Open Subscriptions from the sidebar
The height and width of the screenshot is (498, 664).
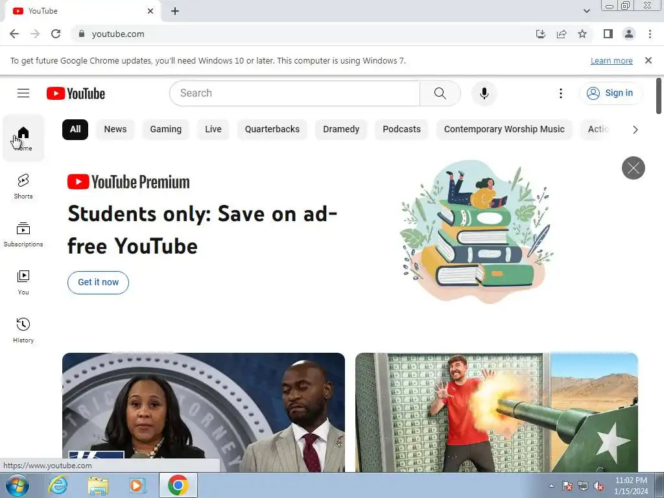pos(23,234)
